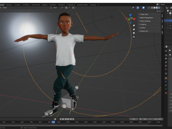Toggle show overlays in viewport header
The width and height of the screenshot is (172, 129).
143,8
